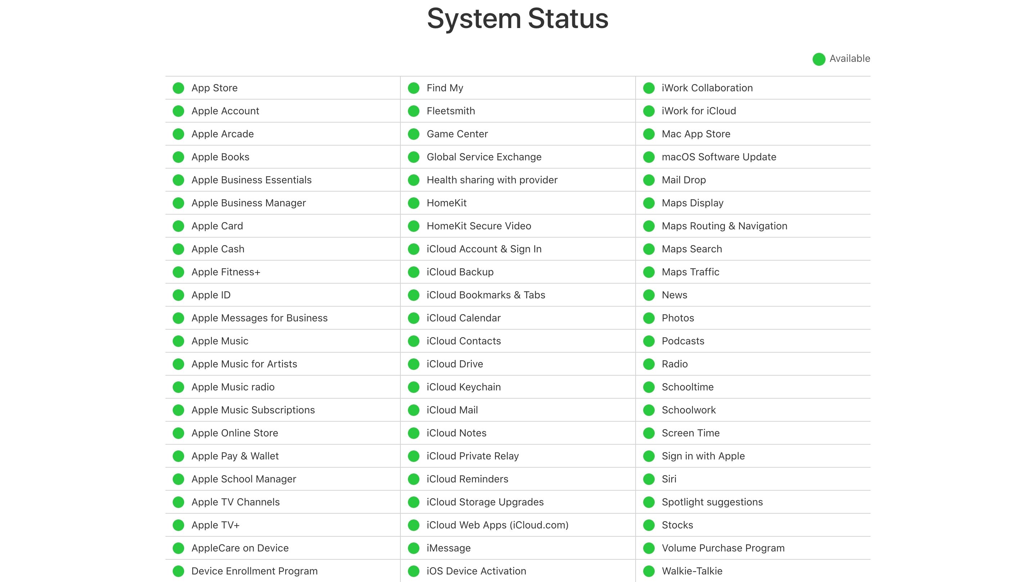Click the Find My status icon
The image size is (1036, 582).
click(x=414, y=87)
